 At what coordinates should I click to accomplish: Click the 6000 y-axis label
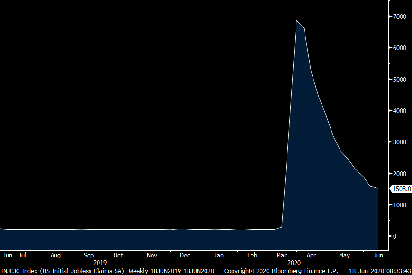point(399,48)
